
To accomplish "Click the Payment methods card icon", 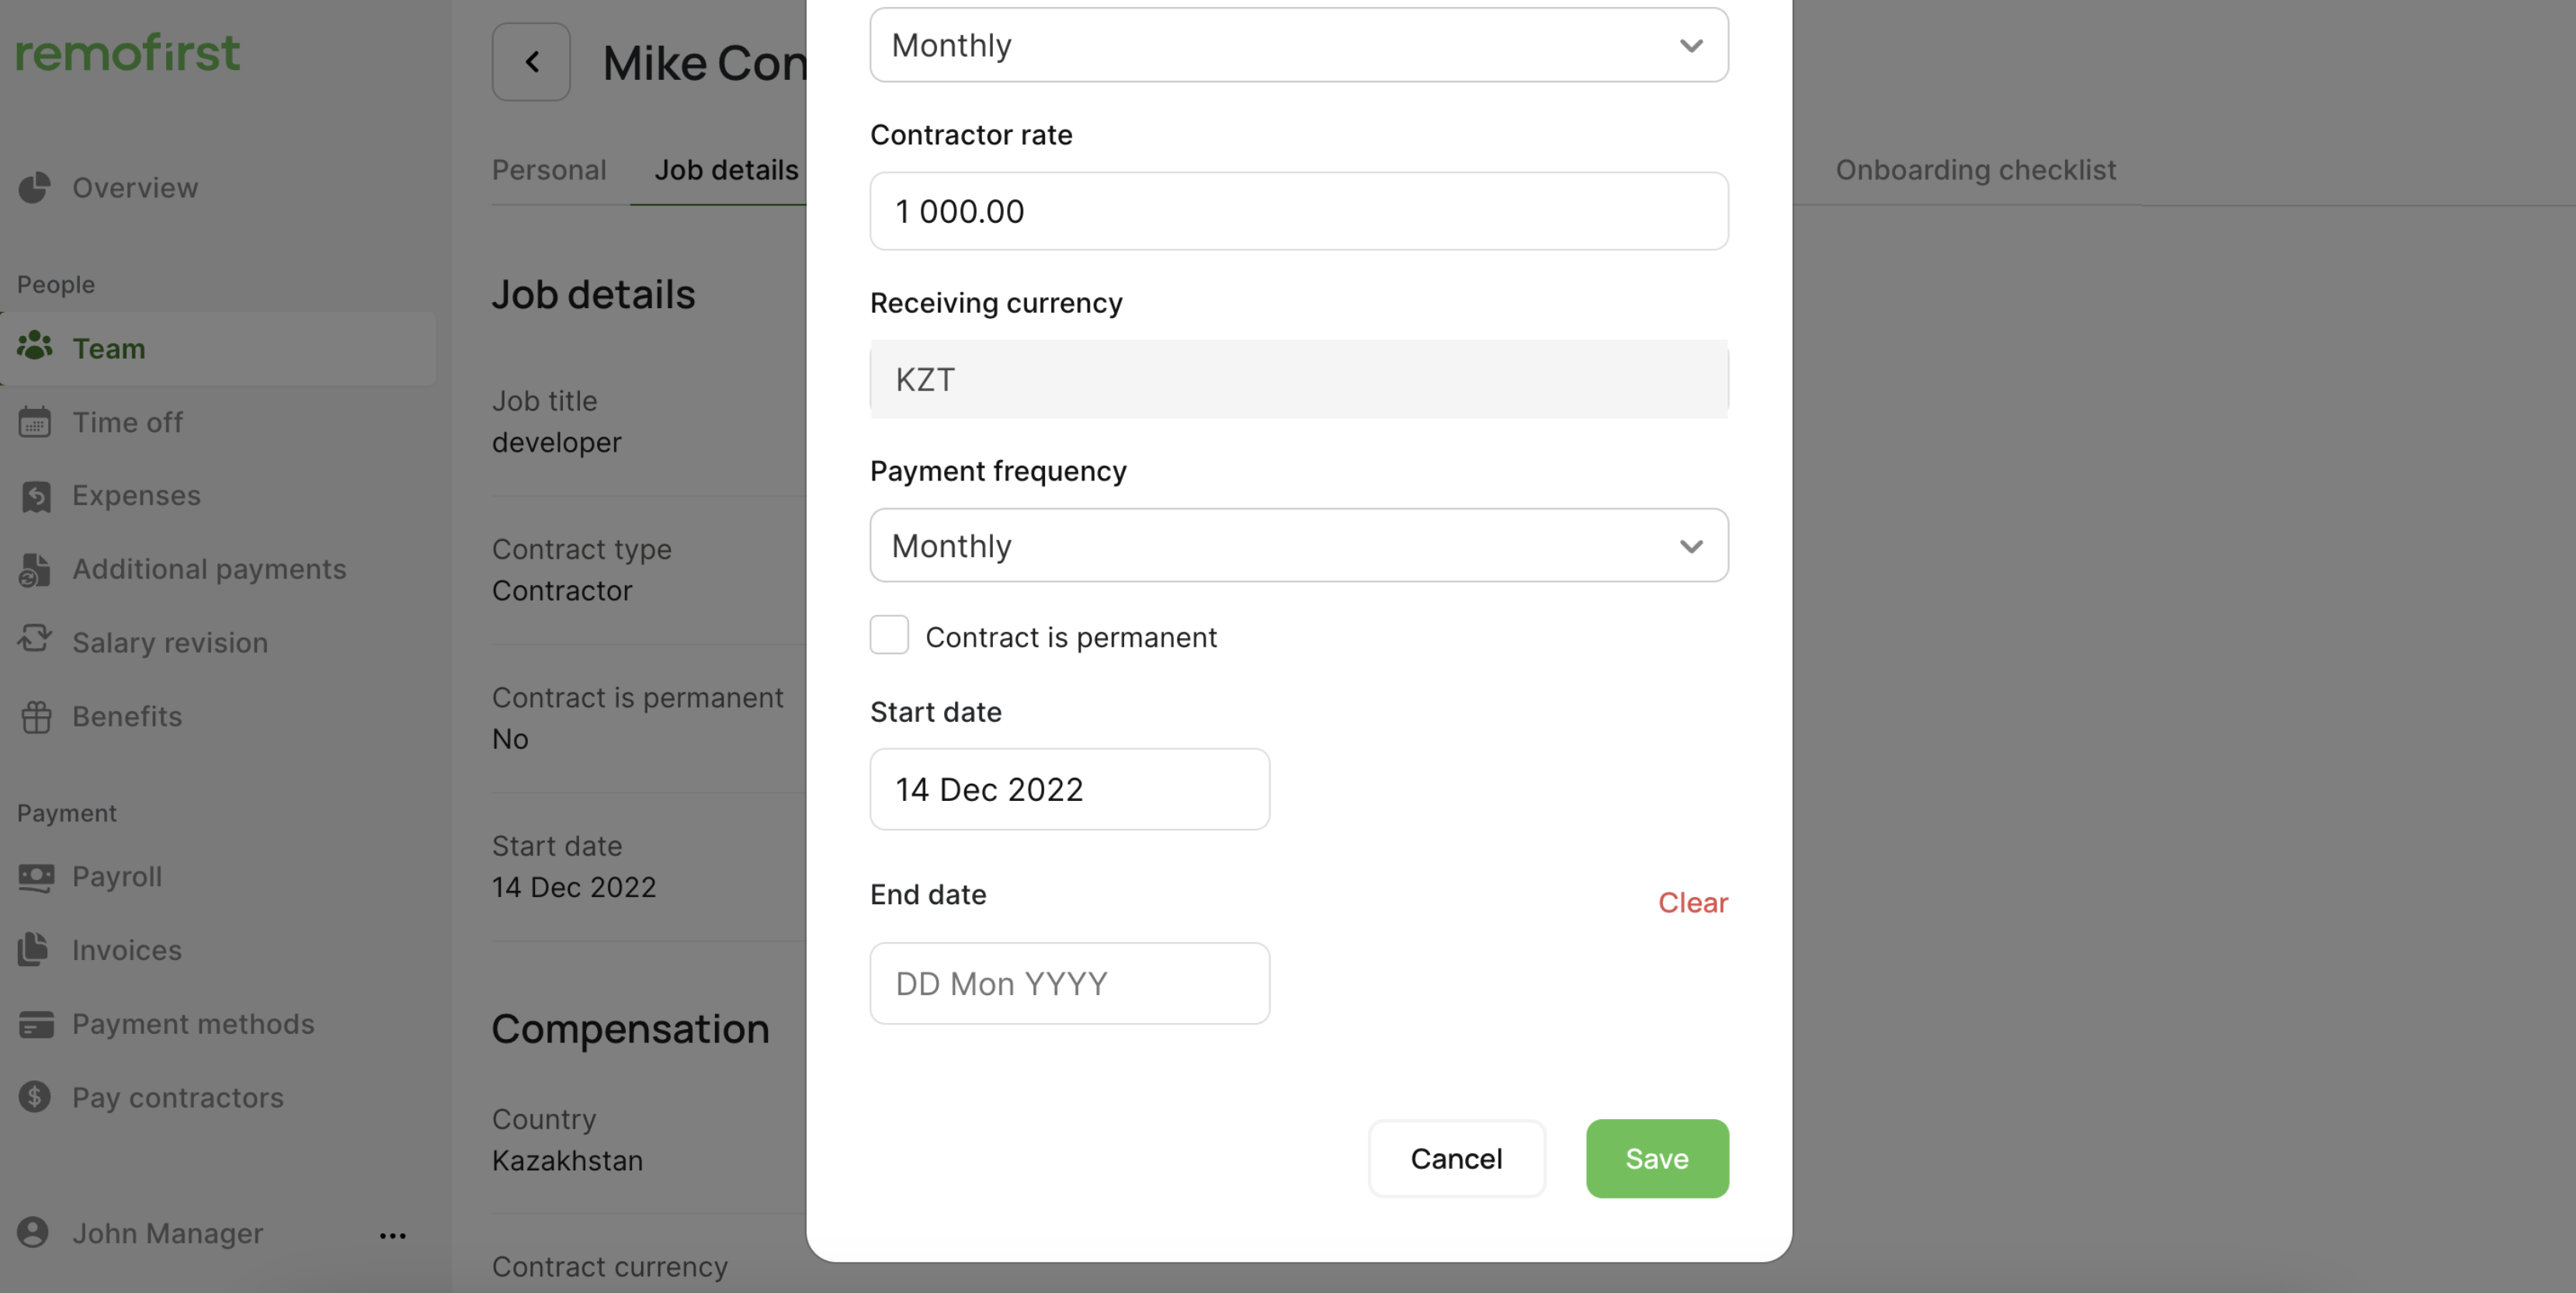I will (x=36, y=1024).
